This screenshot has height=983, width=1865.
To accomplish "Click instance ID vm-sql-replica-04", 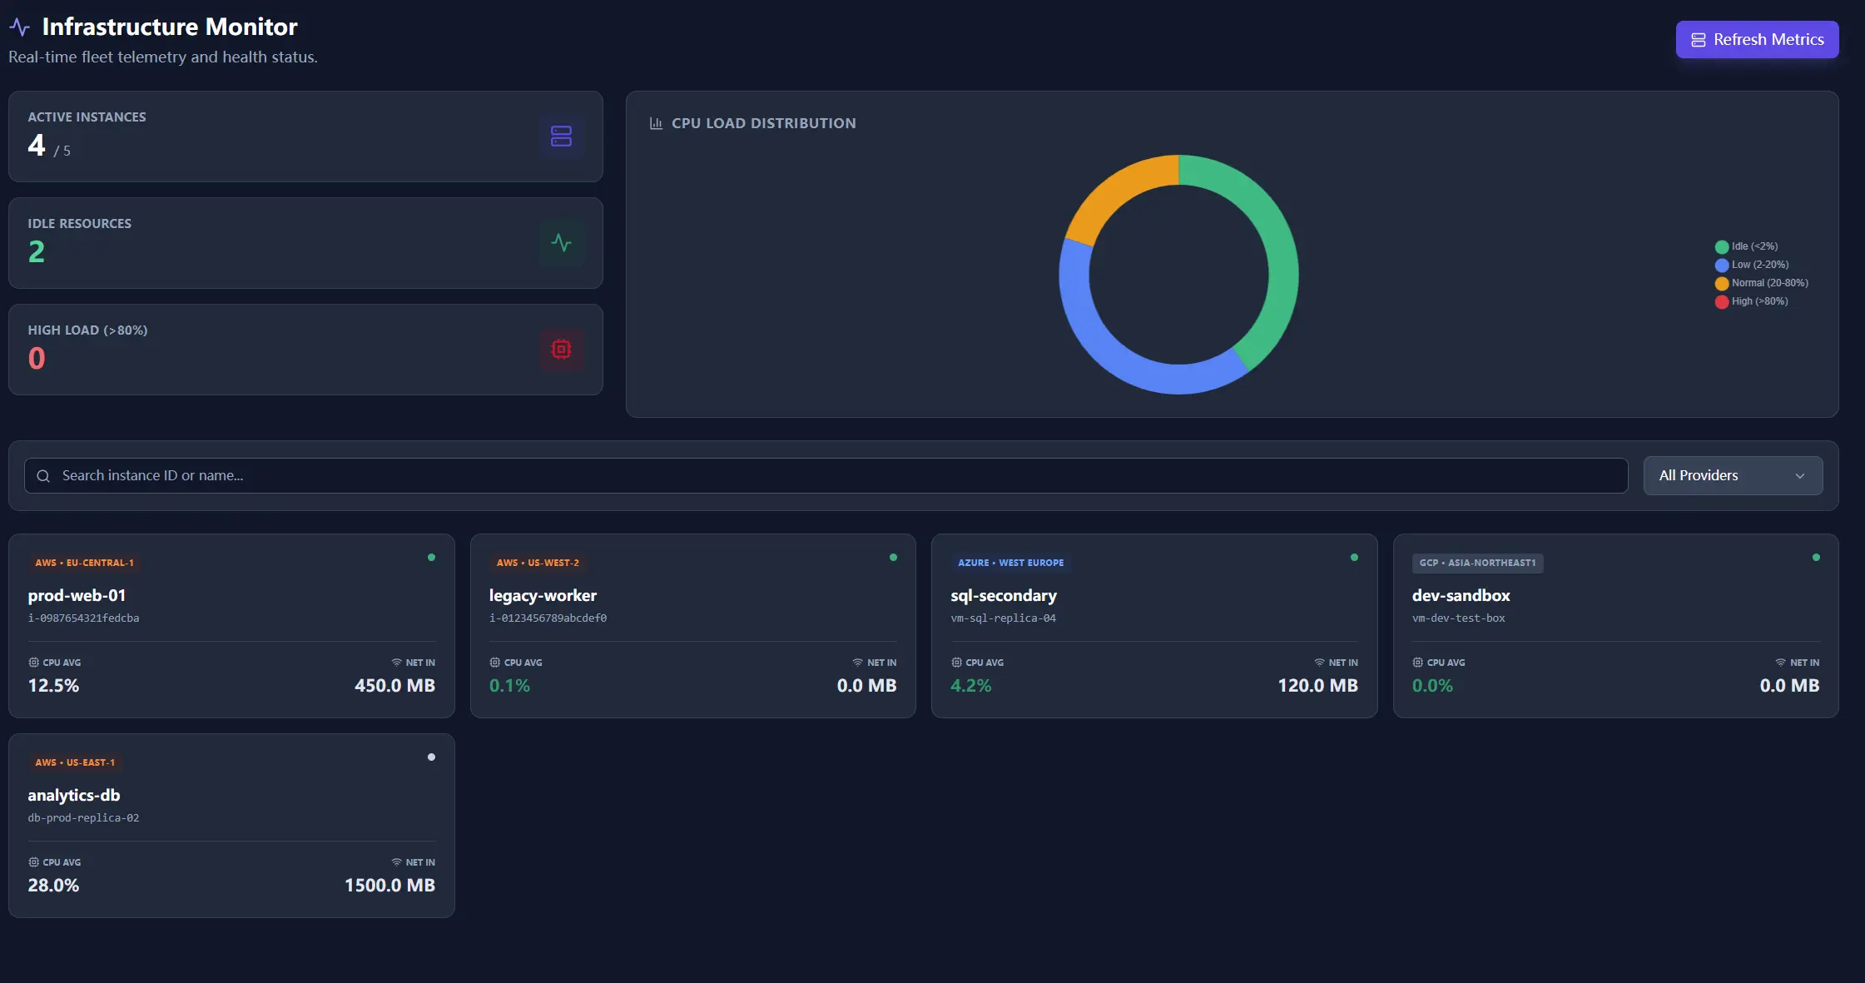I will [1003, 618].
